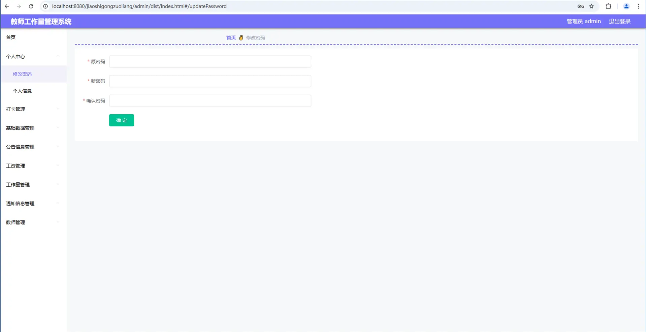Expand the 基础数据管理 menu arrow

[x=58, y=128]
